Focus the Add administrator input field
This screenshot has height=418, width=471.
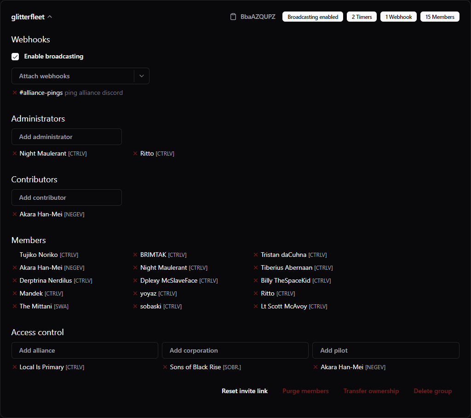[x=67, y=137]
